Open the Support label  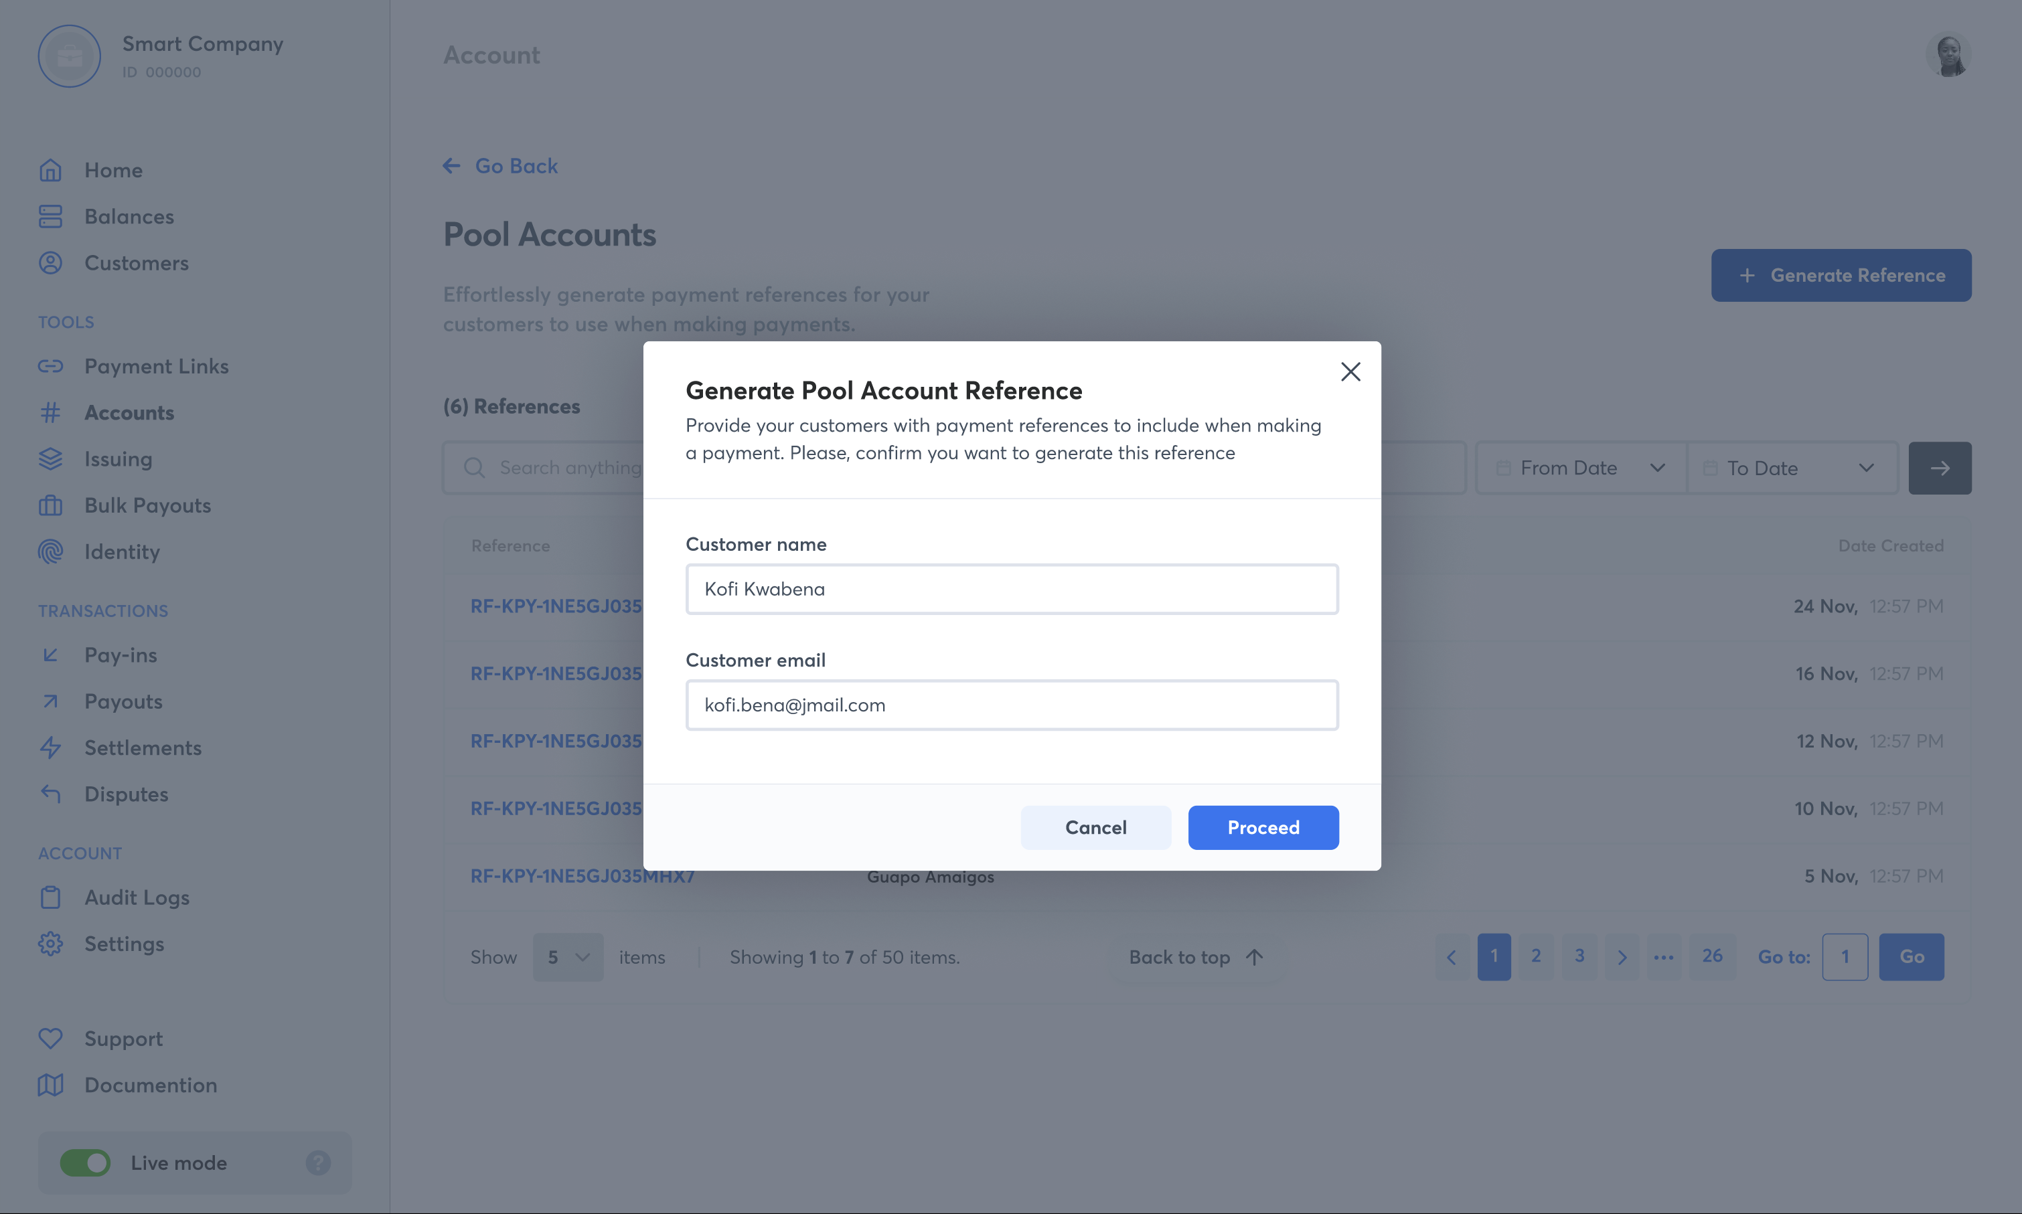coord(124,1039)
